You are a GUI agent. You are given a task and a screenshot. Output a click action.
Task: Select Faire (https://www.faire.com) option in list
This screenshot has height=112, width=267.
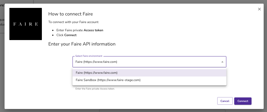pos(149,73)
